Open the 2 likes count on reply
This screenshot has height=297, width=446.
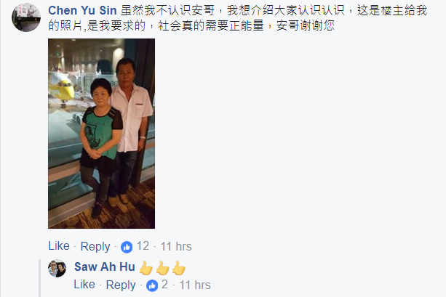[x=164, y=285]
